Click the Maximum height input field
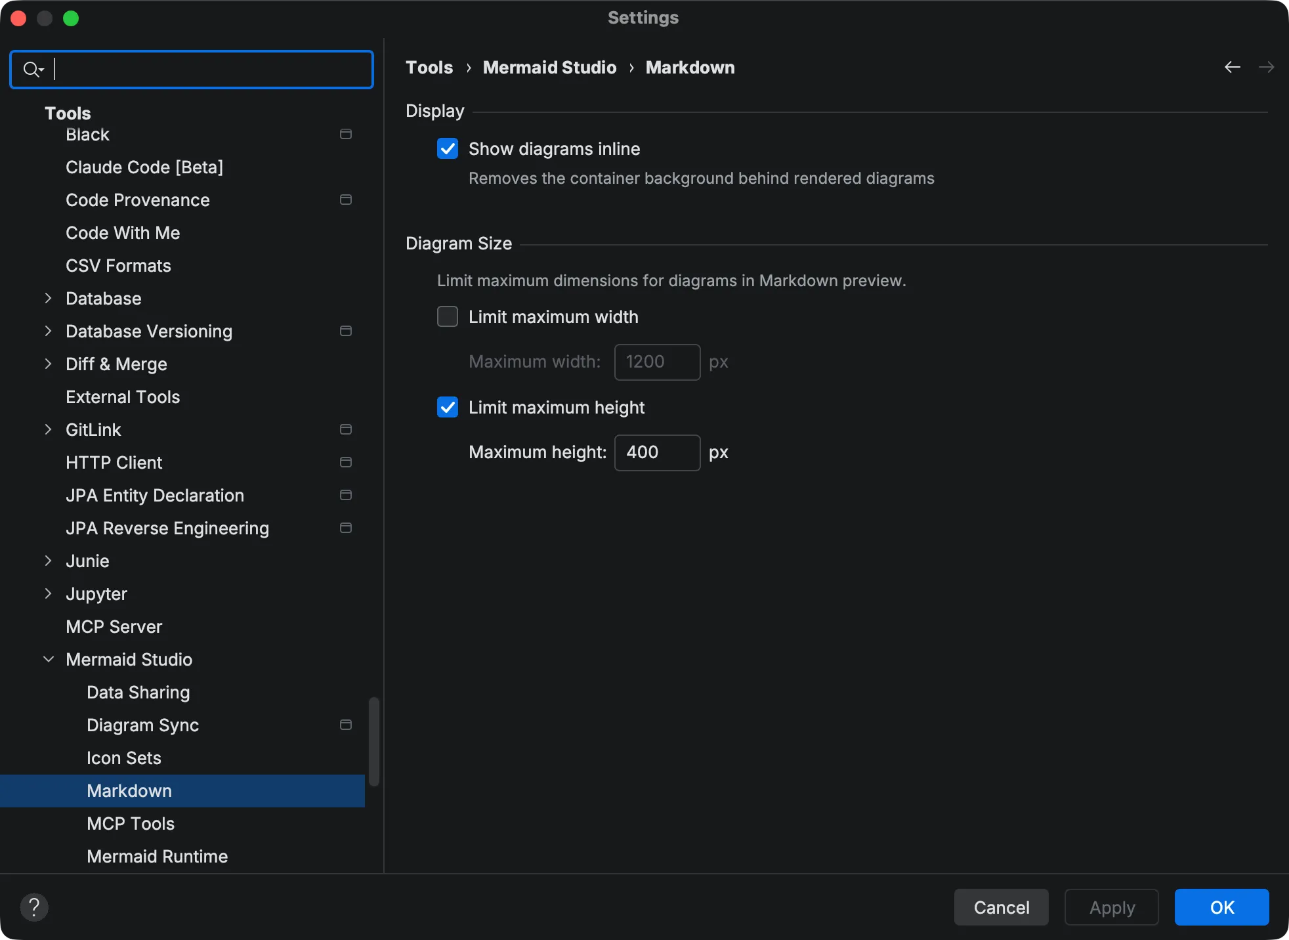This screenshot has width=1289, height=940. 656,452
